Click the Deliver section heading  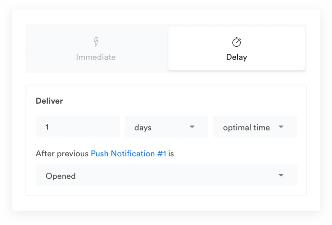(49, 101)
